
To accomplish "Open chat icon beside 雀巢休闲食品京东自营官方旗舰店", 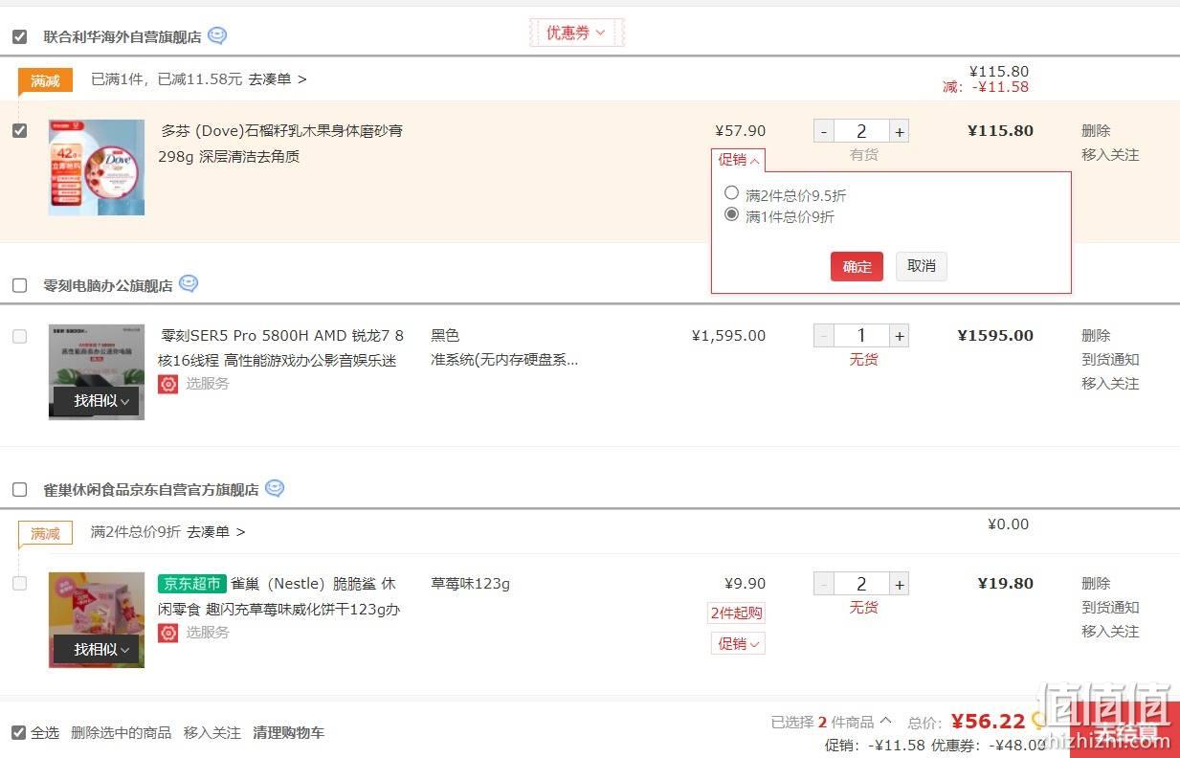I will (x=275, y=488).
